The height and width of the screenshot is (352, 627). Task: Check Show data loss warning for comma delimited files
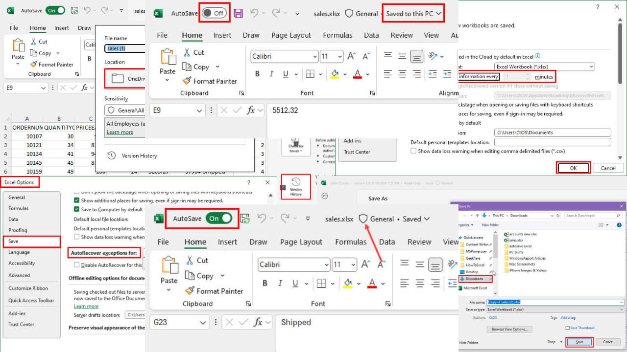[x=413, y=151]
